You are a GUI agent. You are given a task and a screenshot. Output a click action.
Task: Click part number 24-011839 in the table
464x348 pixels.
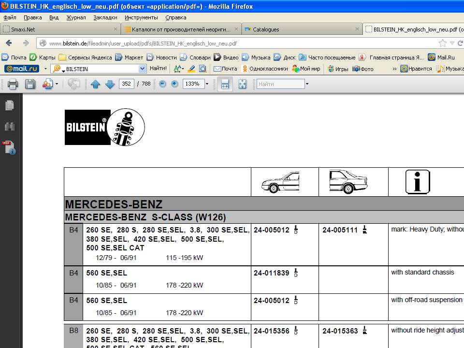271,273
